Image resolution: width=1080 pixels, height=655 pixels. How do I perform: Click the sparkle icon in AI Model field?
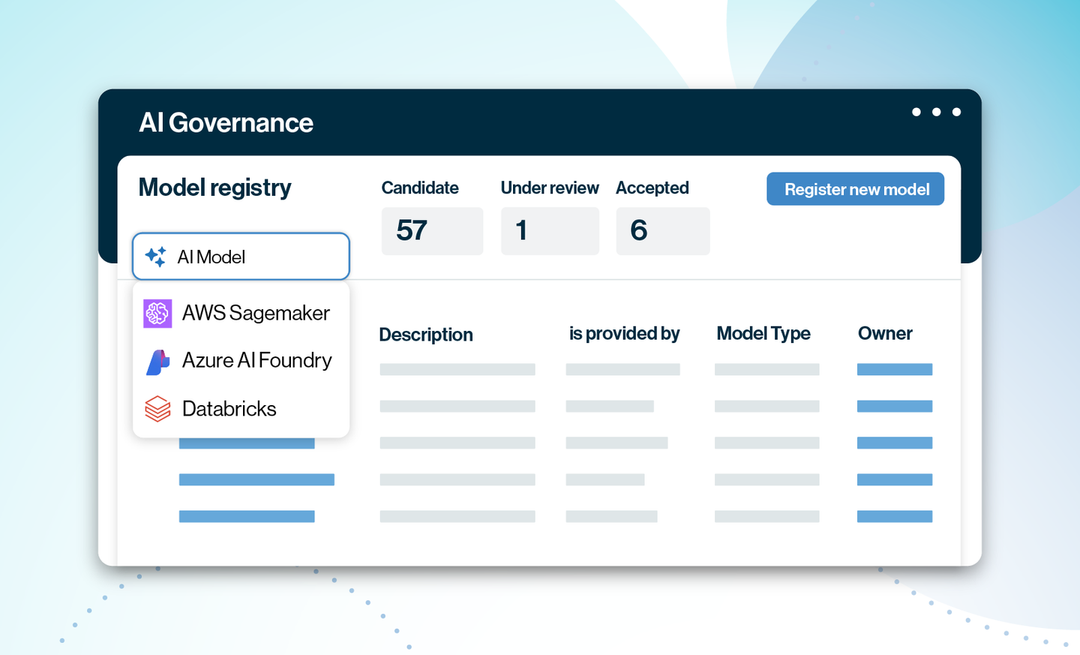coord(156,257)
